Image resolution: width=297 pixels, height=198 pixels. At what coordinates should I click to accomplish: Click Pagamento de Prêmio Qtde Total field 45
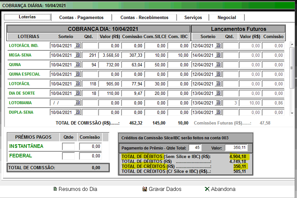[195, 148]
